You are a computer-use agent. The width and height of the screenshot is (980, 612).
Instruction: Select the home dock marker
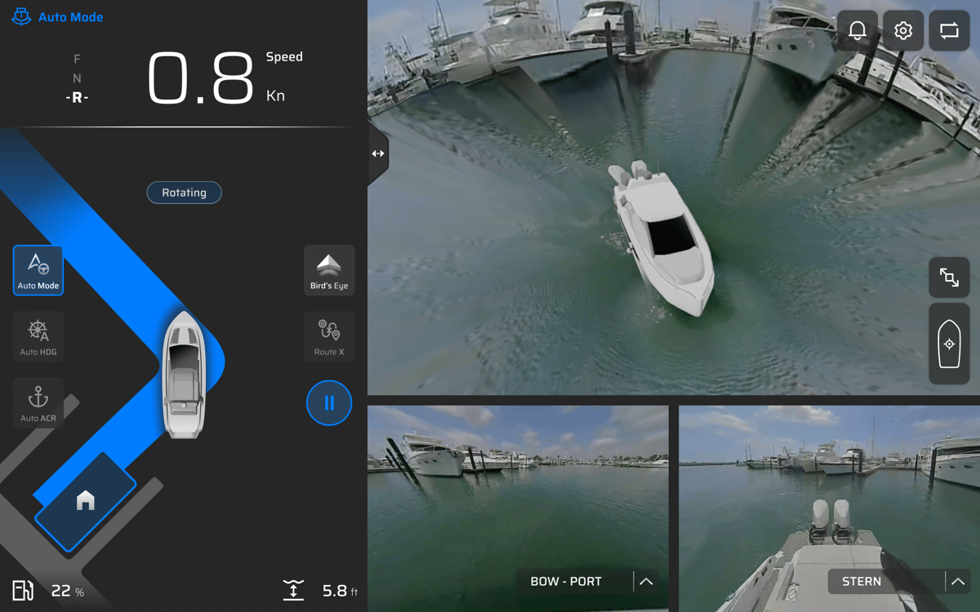coord(85,500)
